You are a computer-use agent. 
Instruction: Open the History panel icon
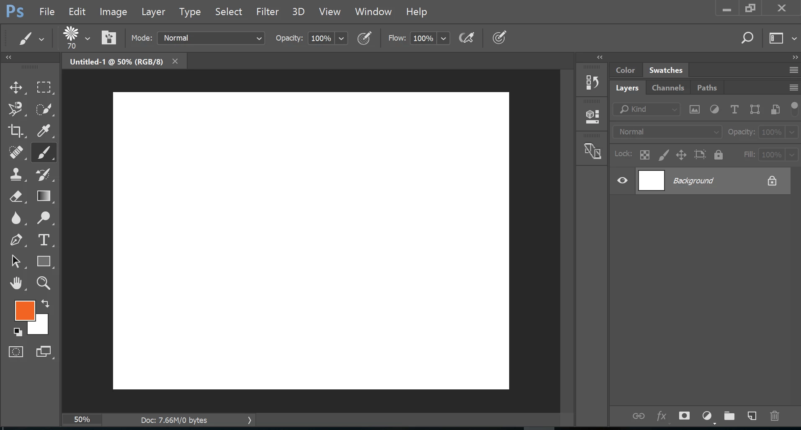tap(592, 82)
